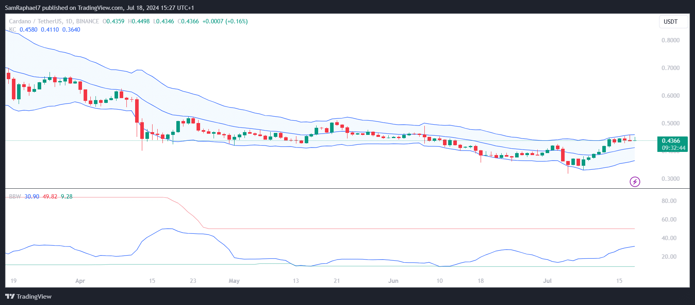
Task: Click the SamRaphael7 published header text
Action: [x=99, y=8]
